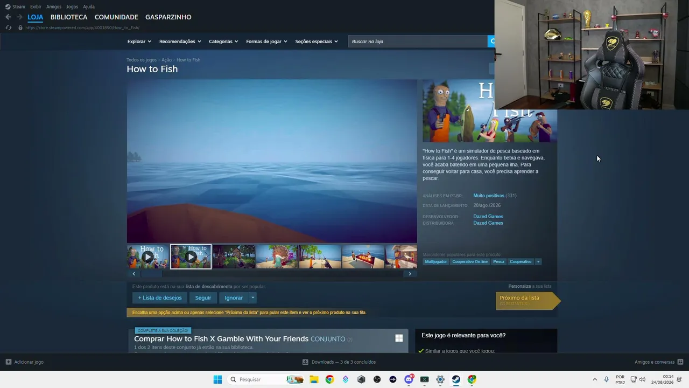Click the plus button to add a tag

pos(538,262)
